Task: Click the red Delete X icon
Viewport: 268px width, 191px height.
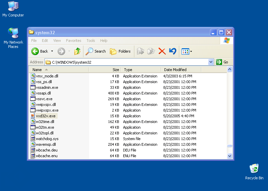Action: [x=162, y=51]
